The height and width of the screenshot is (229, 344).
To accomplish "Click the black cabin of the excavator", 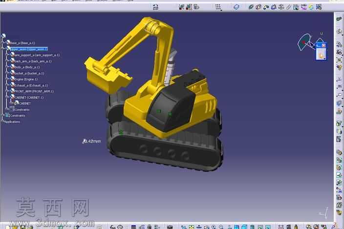I will pos(170,109).
